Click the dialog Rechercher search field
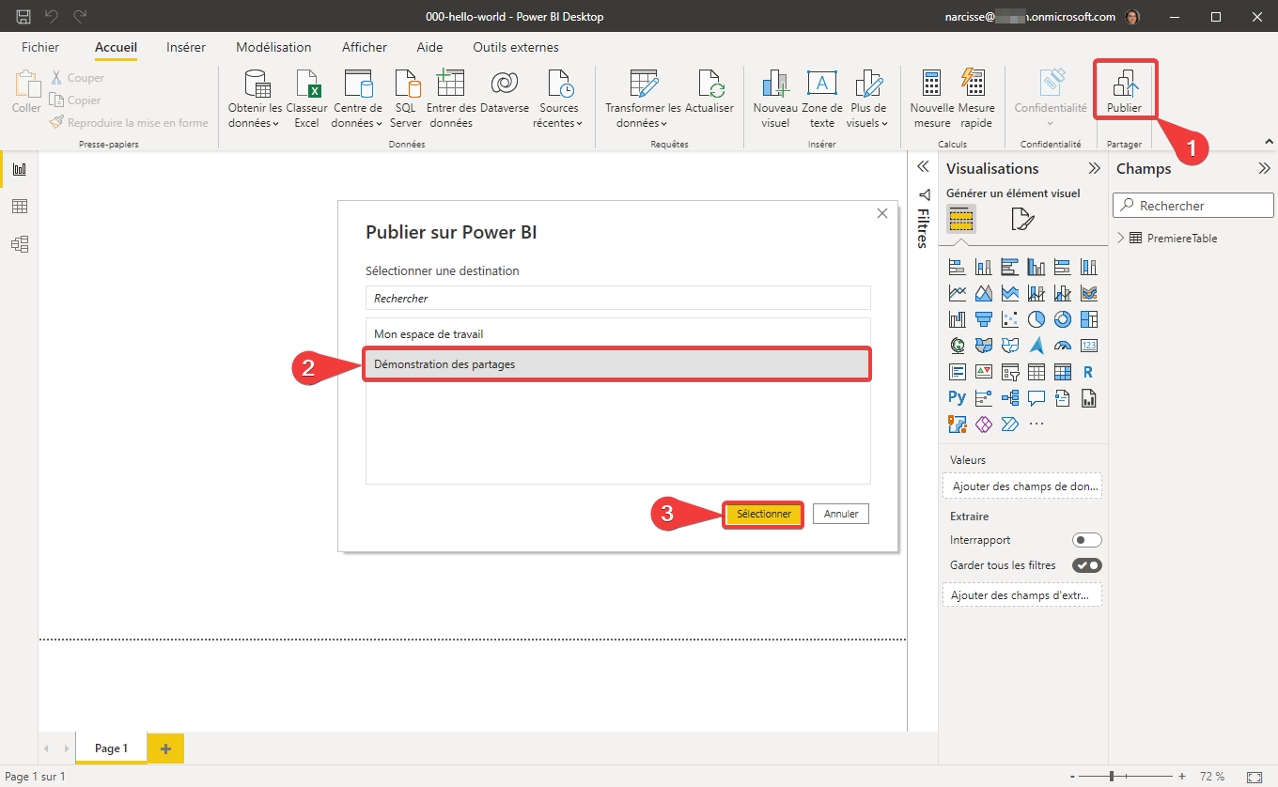 tap(618, 298)
